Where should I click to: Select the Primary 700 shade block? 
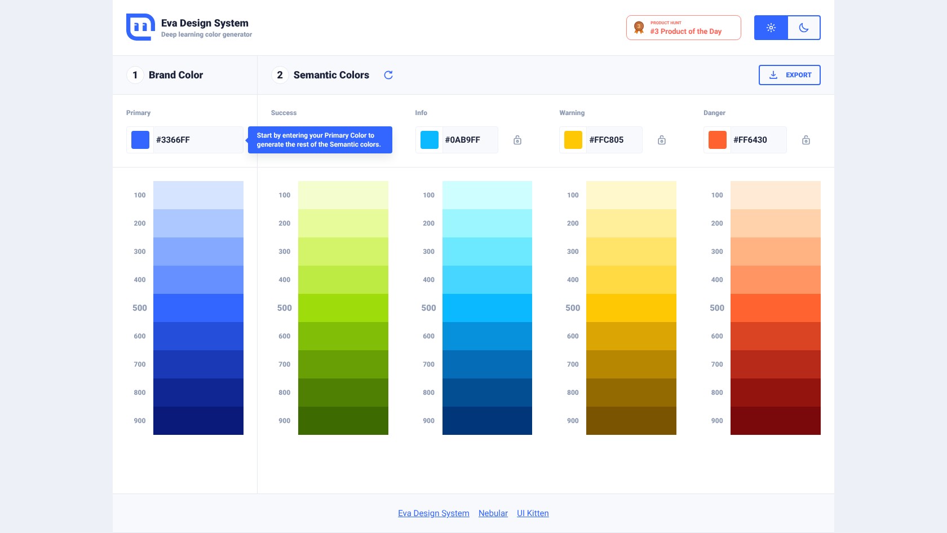click(198, 364)
